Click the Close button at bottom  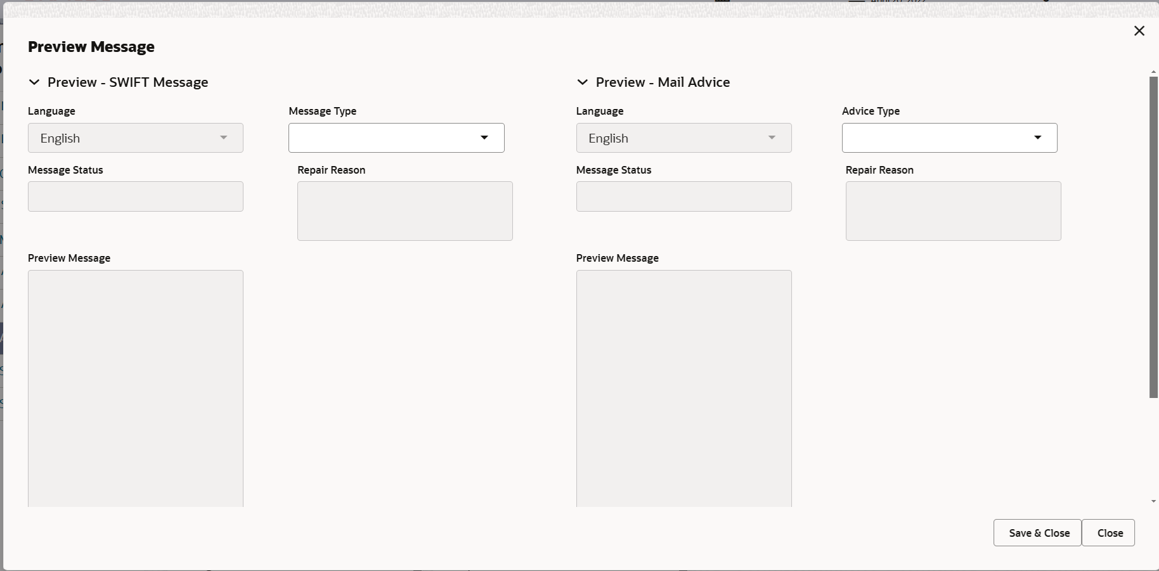pyautogui.click(x=1108, y=533)
